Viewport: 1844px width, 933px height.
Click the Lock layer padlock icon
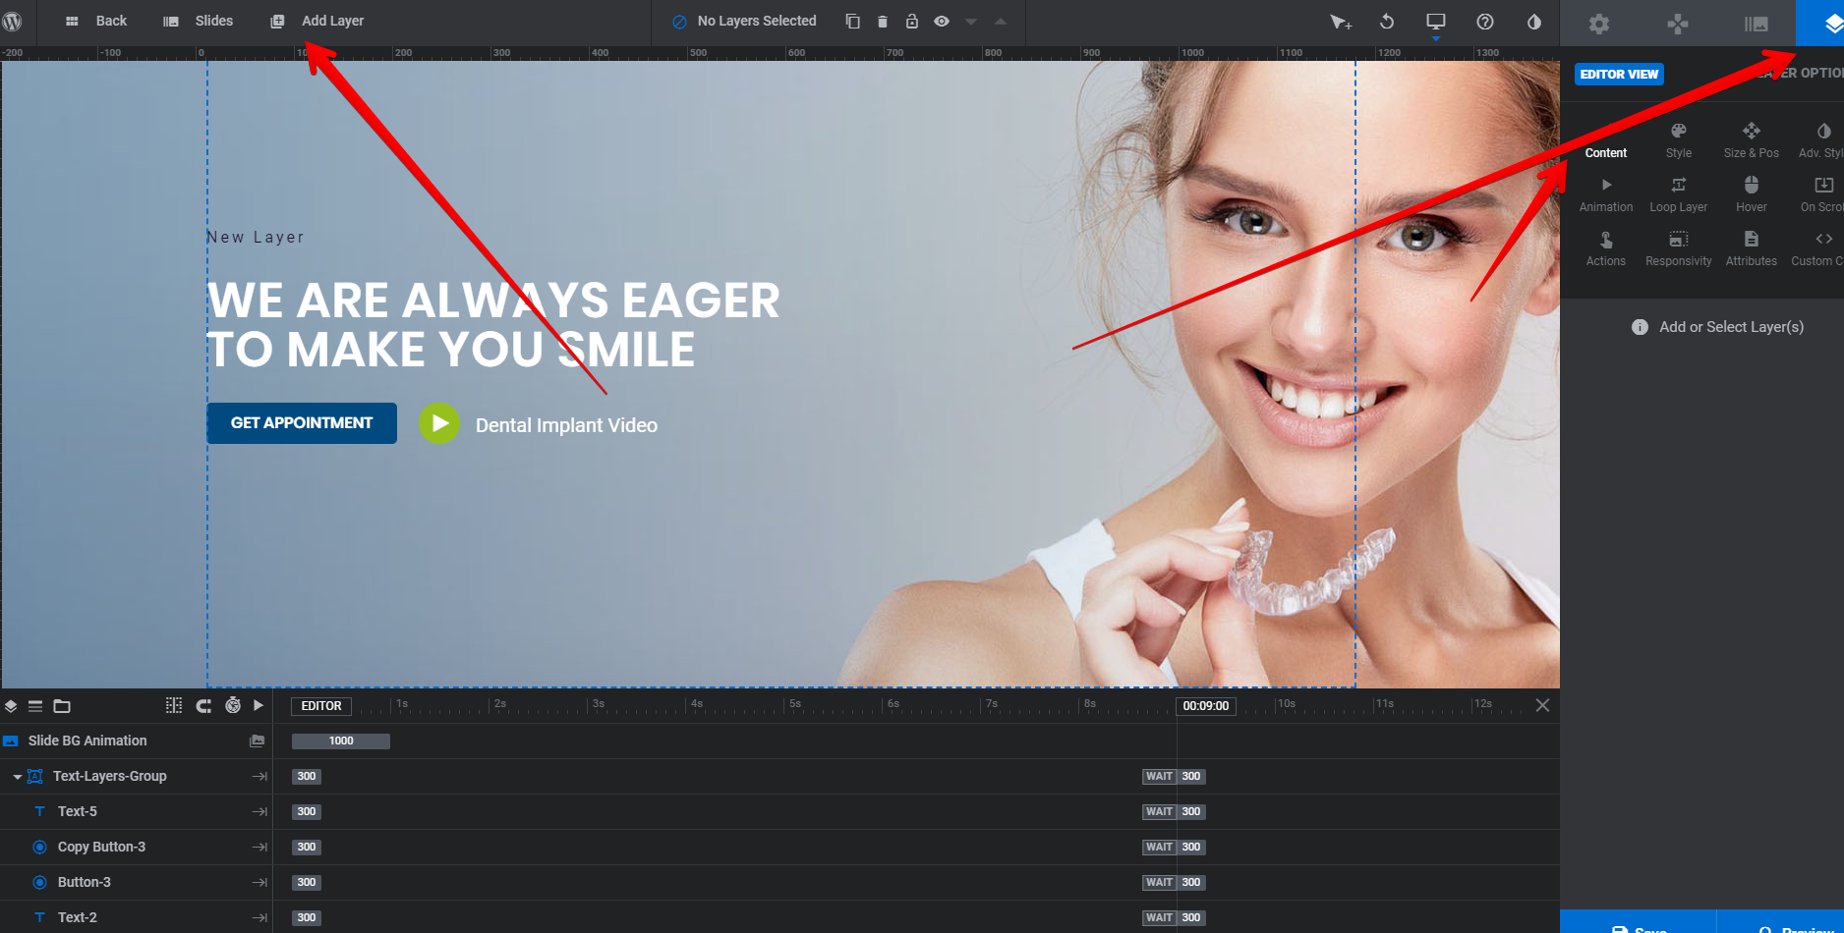pos(911,21)
